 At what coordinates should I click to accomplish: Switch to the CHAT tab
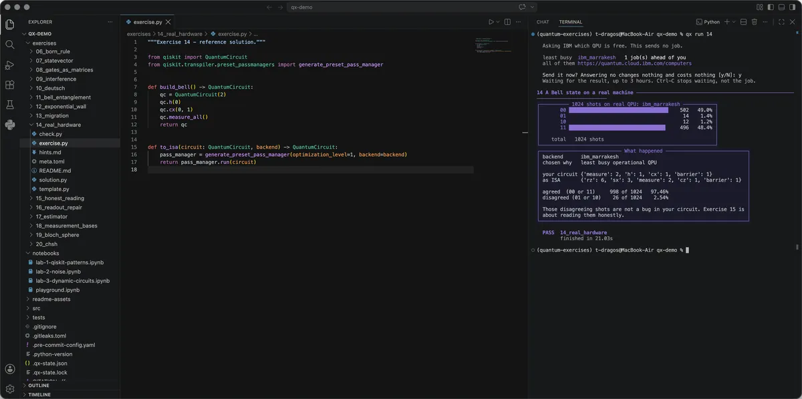[543, 22]
